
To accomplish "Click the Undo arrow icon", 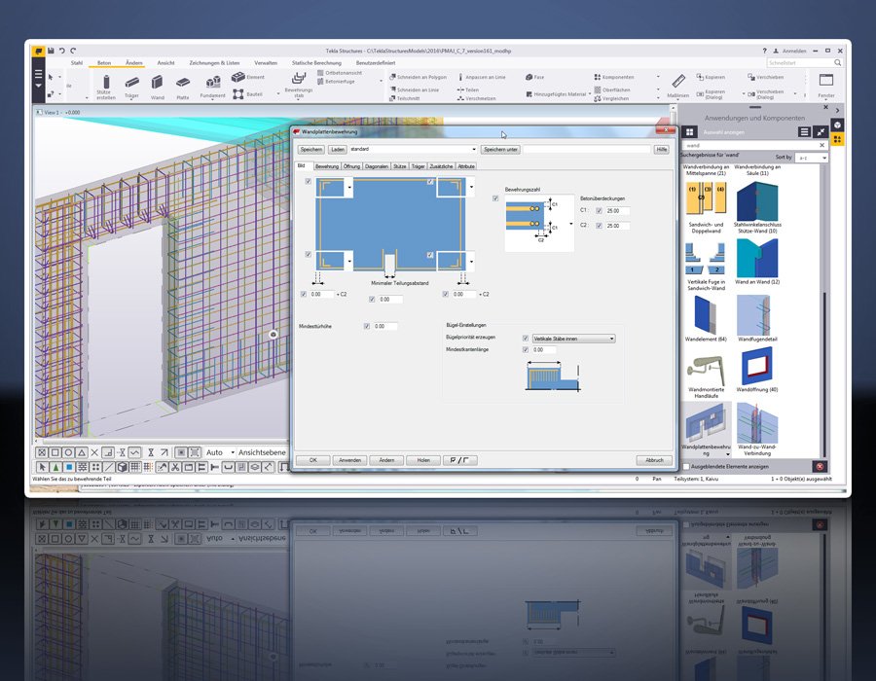I will coord(62,51).
